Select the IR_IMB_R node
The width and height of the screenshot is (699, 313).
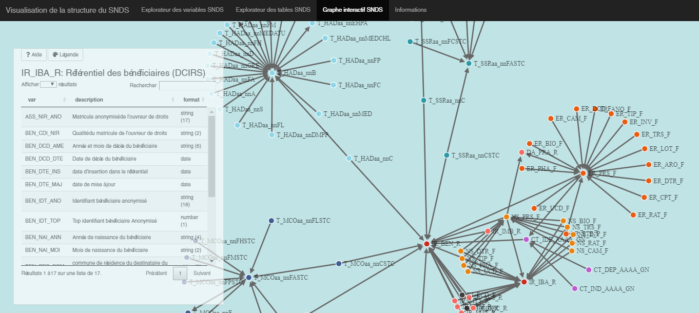[x=488, y=231]
